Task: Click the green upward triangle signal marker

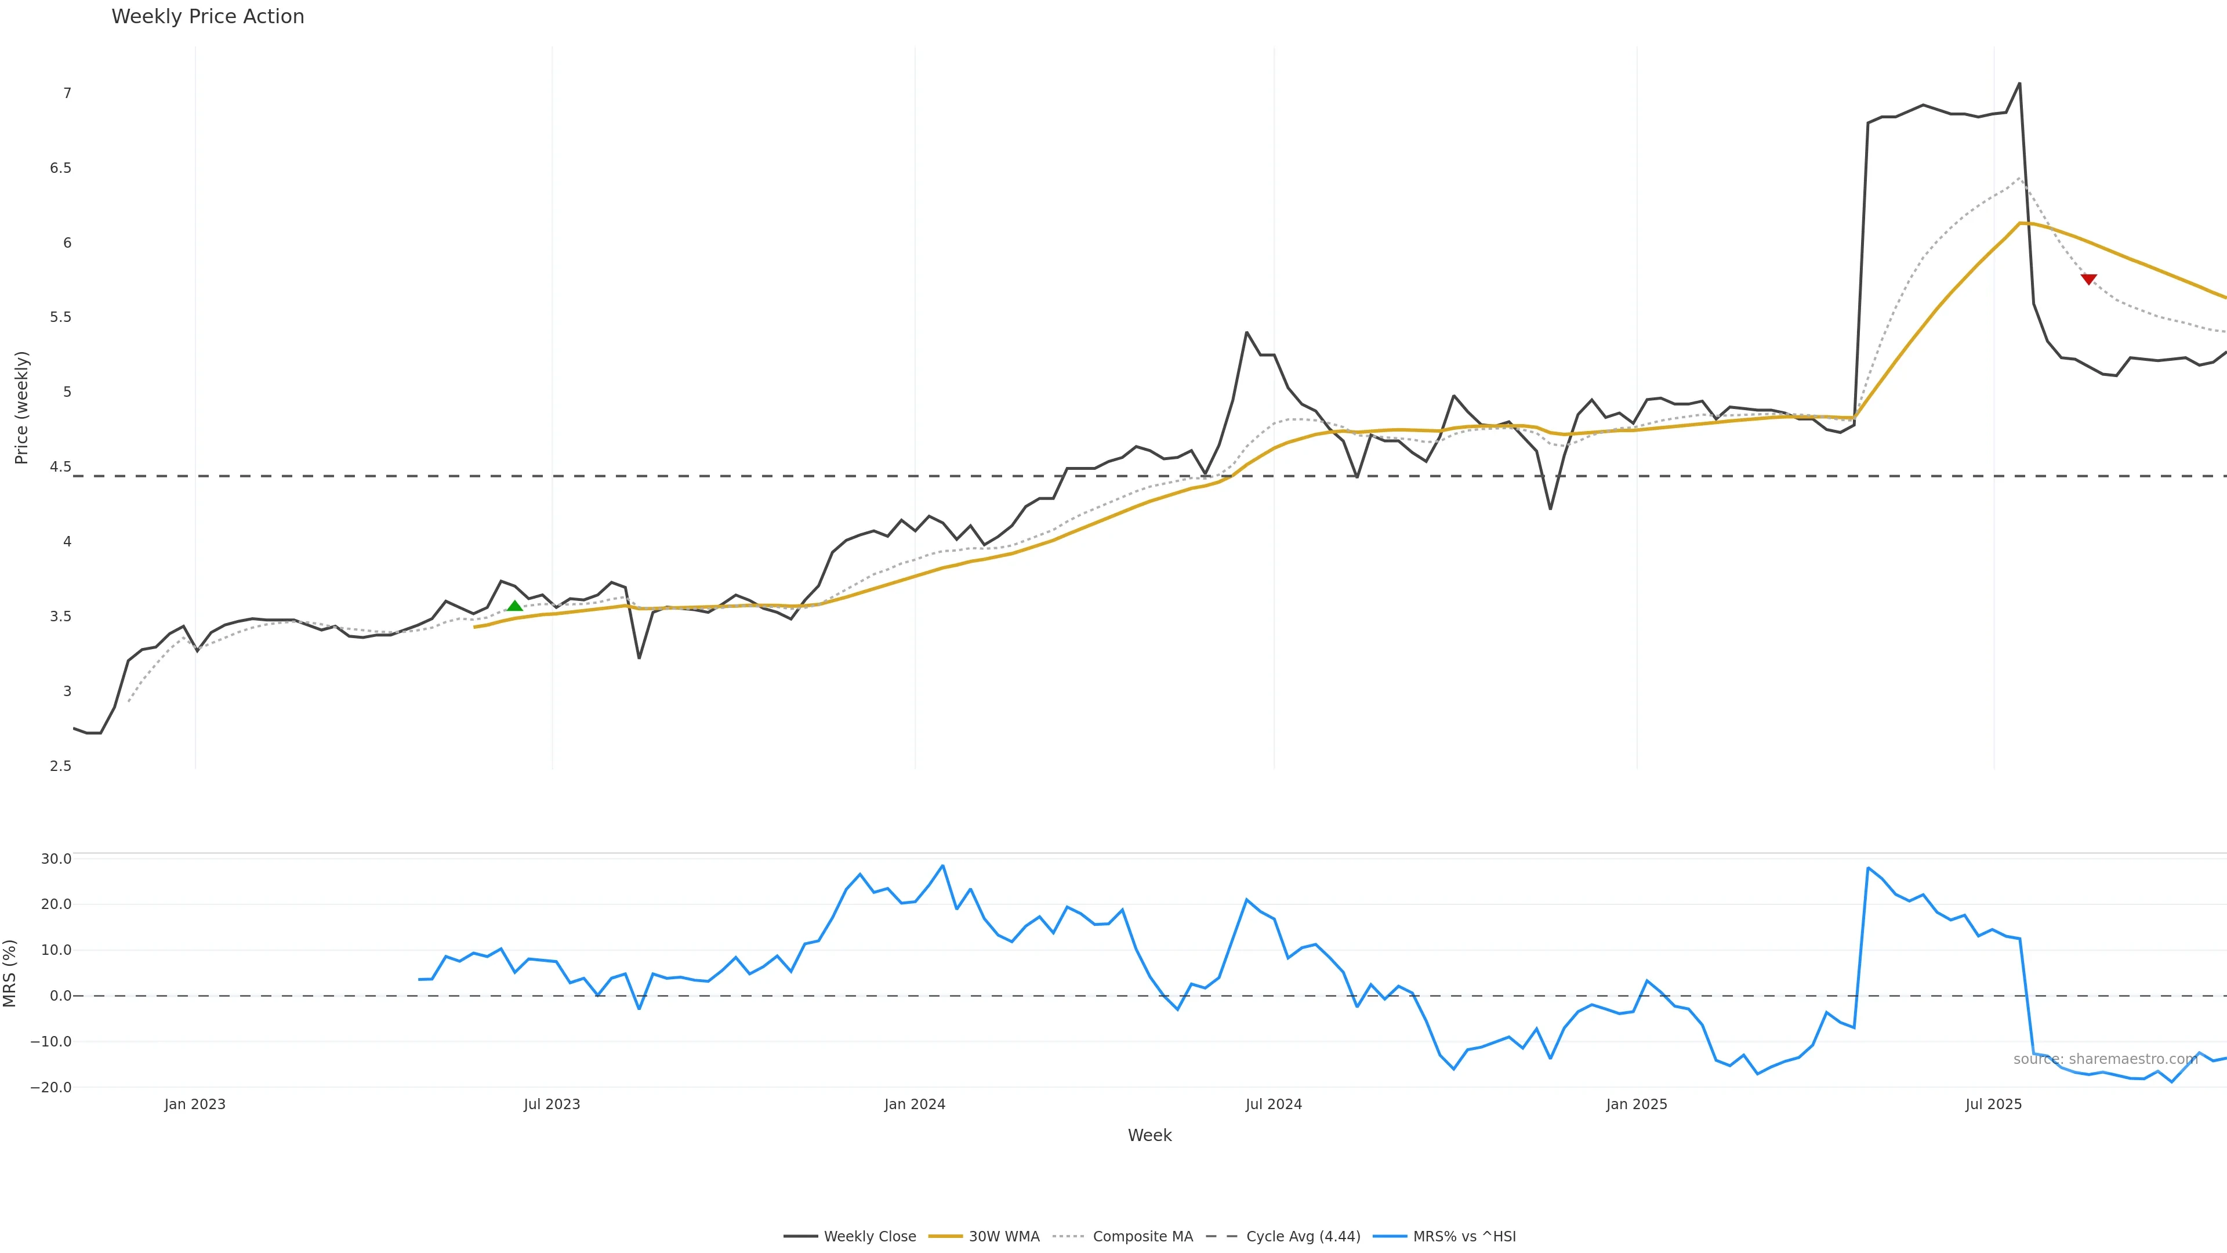Action: coord(514,606)
